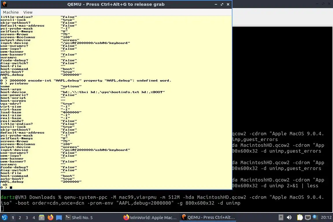Image resolution: width=333 pixels, height=222 pixels.
Task: Open the LXQt application menu button
Action: coord(4,218)
